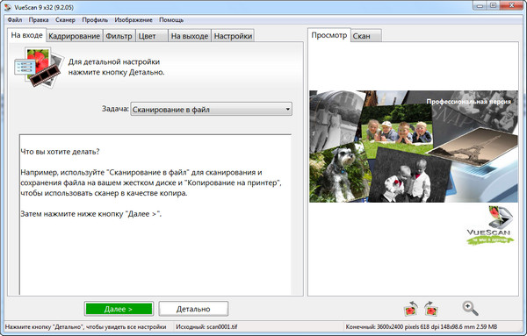Switch to the Фильтр tab
Image resolution: width=527 pixels, height=336 pixels.
[x=119, y=36]
